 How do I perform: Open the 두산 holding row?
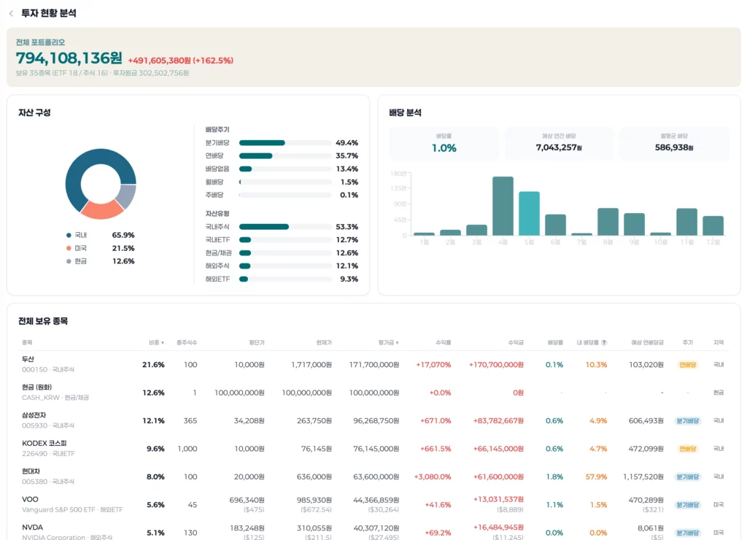[x=373, y=365]
